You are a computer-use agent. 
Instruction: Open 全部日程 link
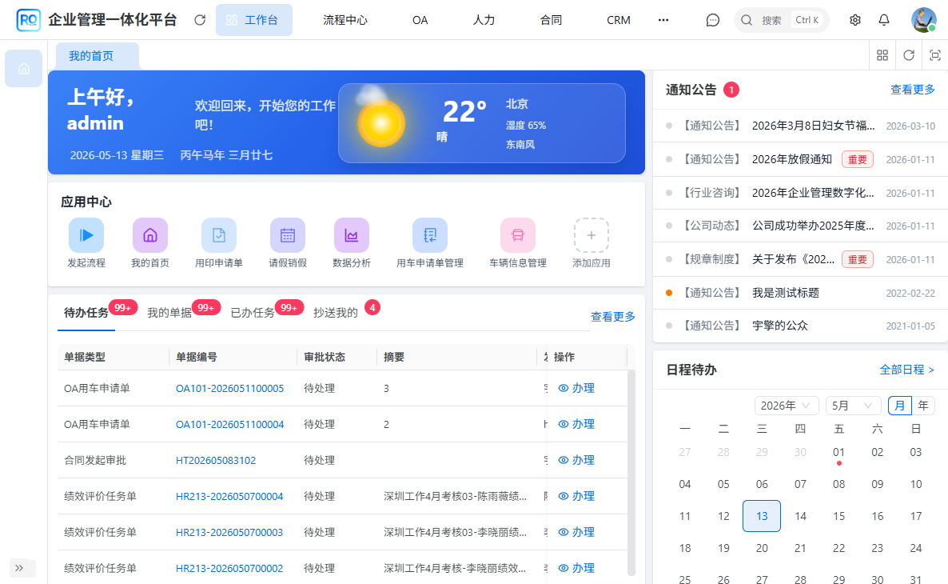[x=907, y=369]
